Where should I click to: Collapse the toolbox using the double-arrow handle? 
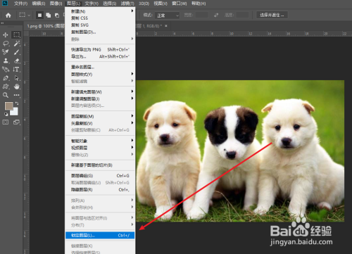(x=2, y=23)
